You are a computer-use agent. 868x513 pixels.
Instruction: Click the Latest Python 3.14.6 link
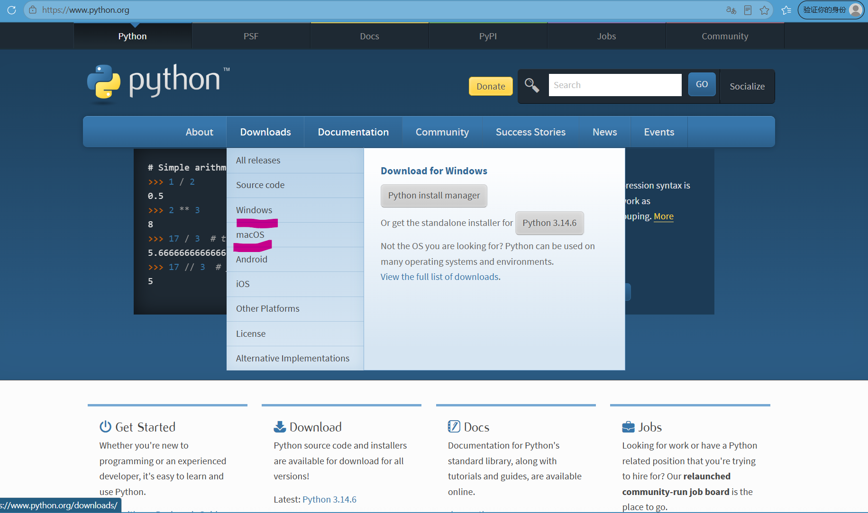click(x=329, y=499)
